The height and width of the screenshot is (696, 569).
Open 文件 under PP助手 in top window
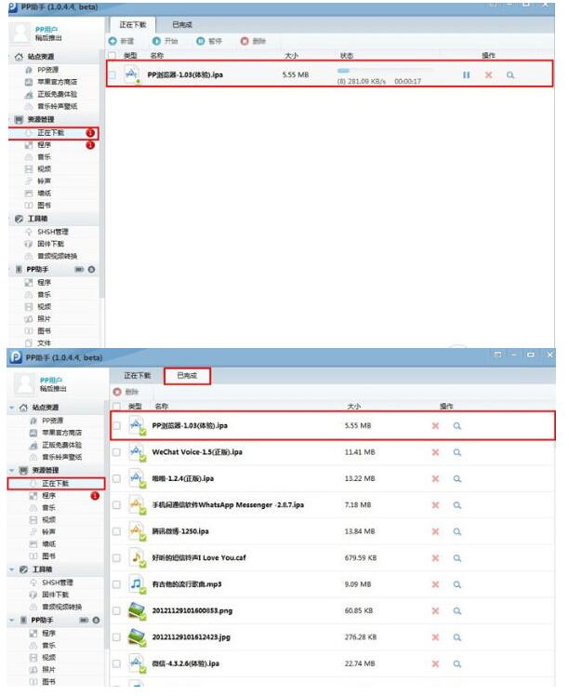(x=44, y=342)
